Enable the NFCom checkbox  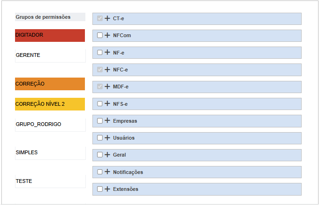99,35
